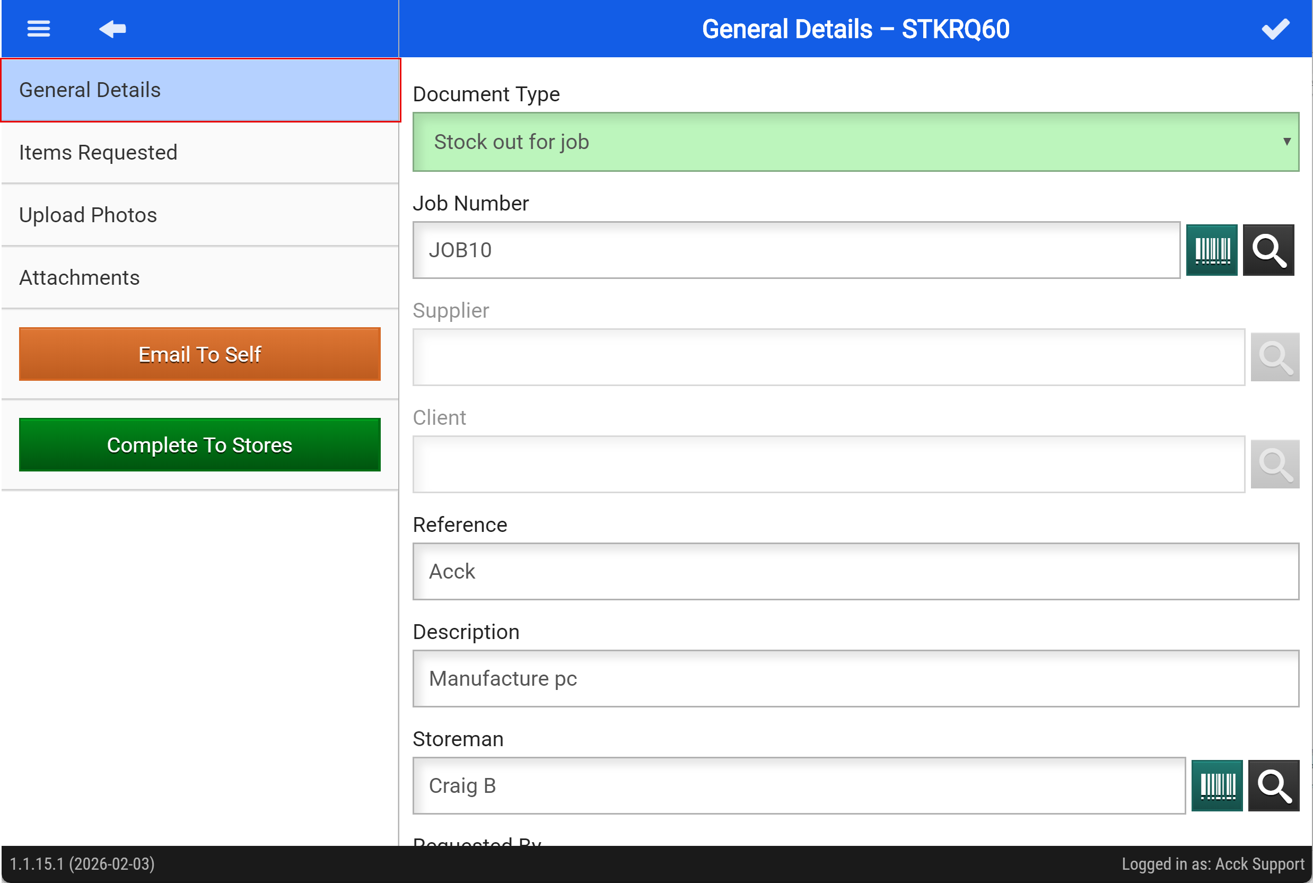Focus the Reference input field
Viewport: 1313px width, 883px height.
(x=855, y=572)
